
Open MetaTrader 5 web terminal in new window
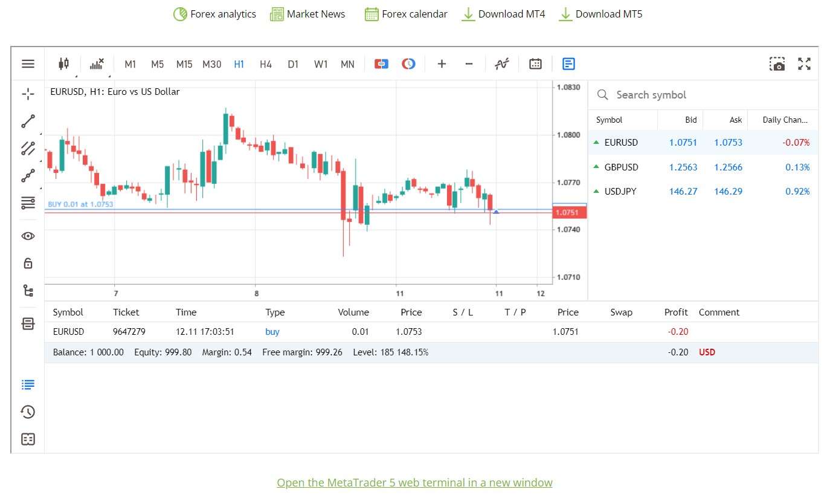414,483
